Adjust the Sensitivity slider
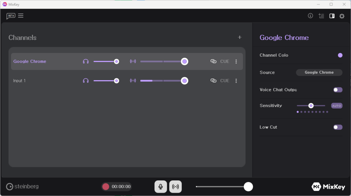Viewport: 351px width, 196px height. pyautogui.click(x=311, y=106)
